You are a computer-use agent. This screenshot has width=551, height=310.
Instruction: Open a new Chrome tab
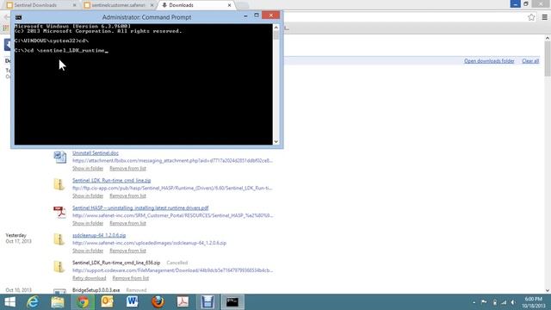tap(243, 5)
